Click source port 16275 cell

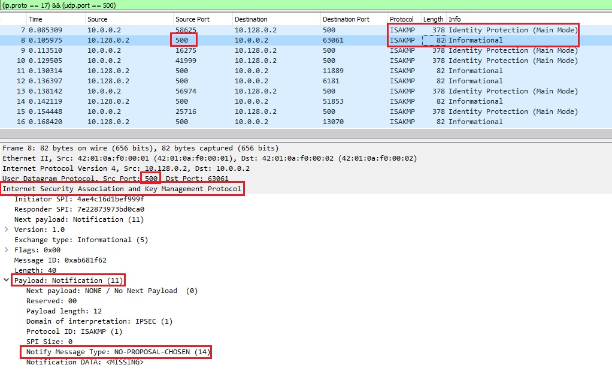tap(186, 50)
